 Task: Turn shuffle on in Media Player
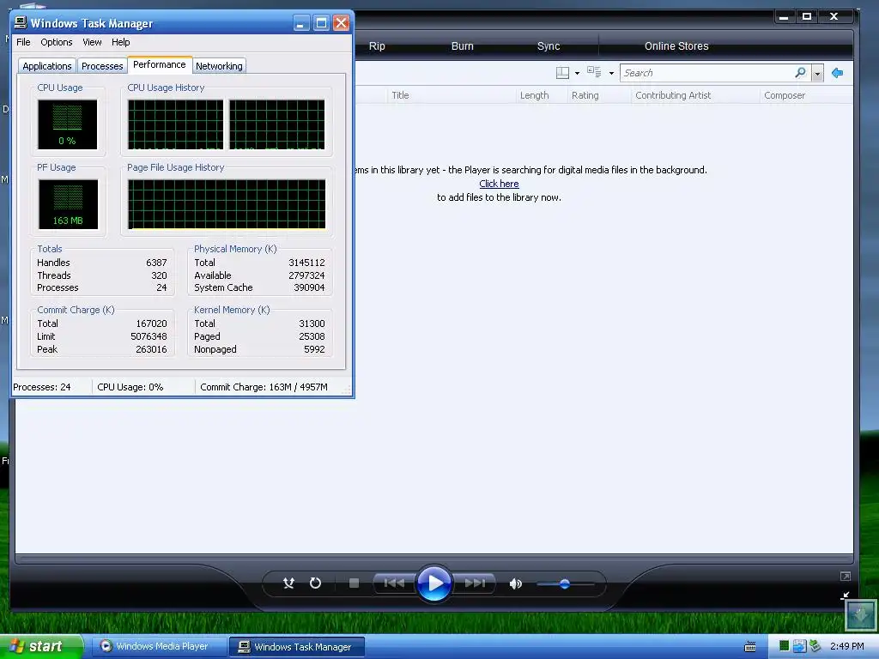point(288,583)
